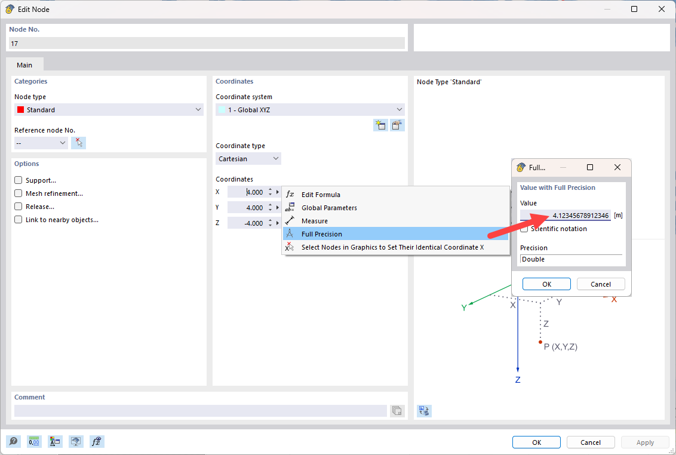Toggle the Mesh refinement checkbox
This screenshot has height=455, width=676.
(x=19, y=193)
